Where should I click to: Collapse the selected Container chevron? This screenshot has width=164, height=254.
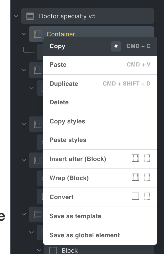(24, 34)
